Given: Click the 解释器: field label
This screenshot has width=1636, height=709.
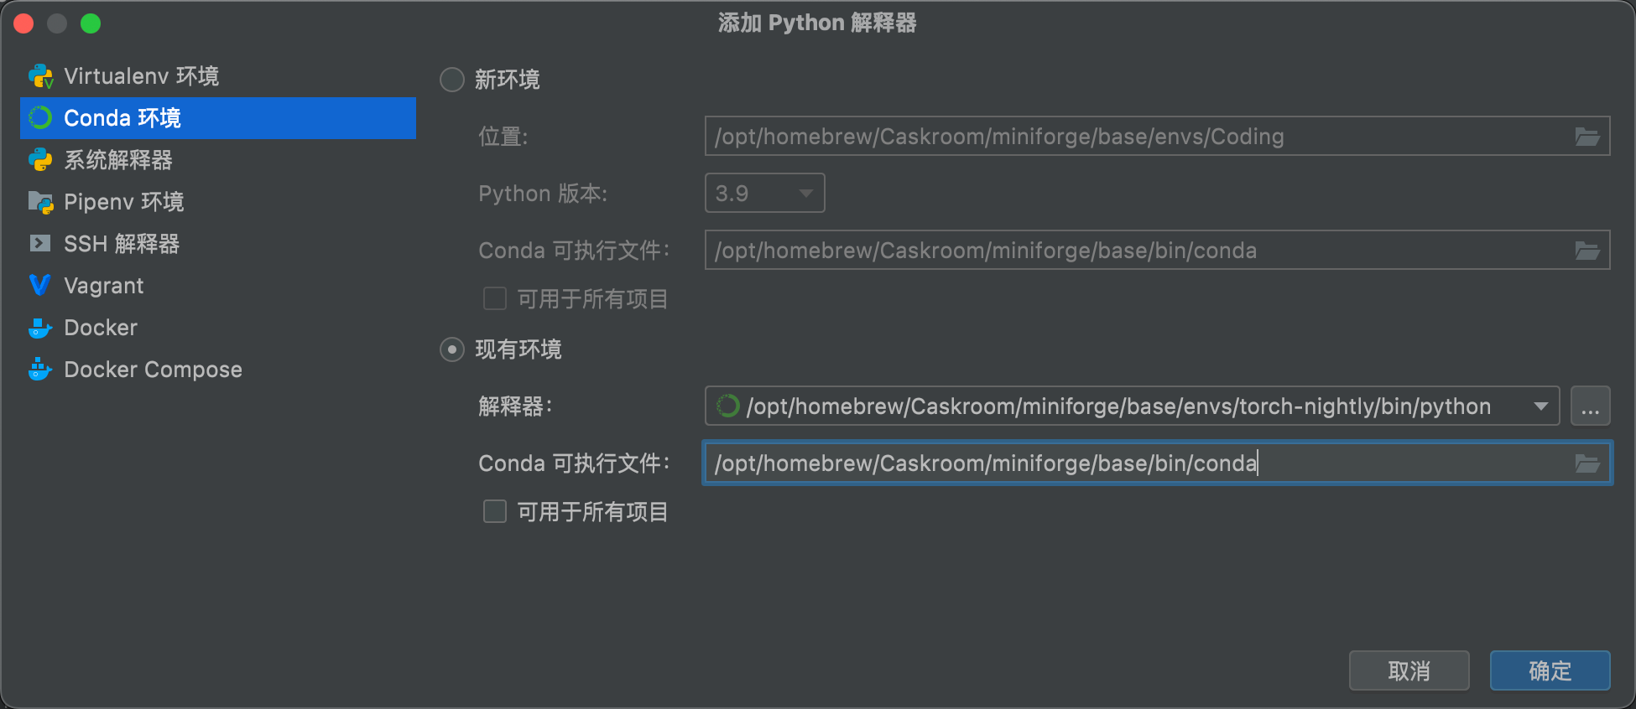Looking at the screenshot, I should 515,406.
